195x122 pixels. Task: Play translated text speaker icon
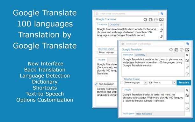point(187,108)
